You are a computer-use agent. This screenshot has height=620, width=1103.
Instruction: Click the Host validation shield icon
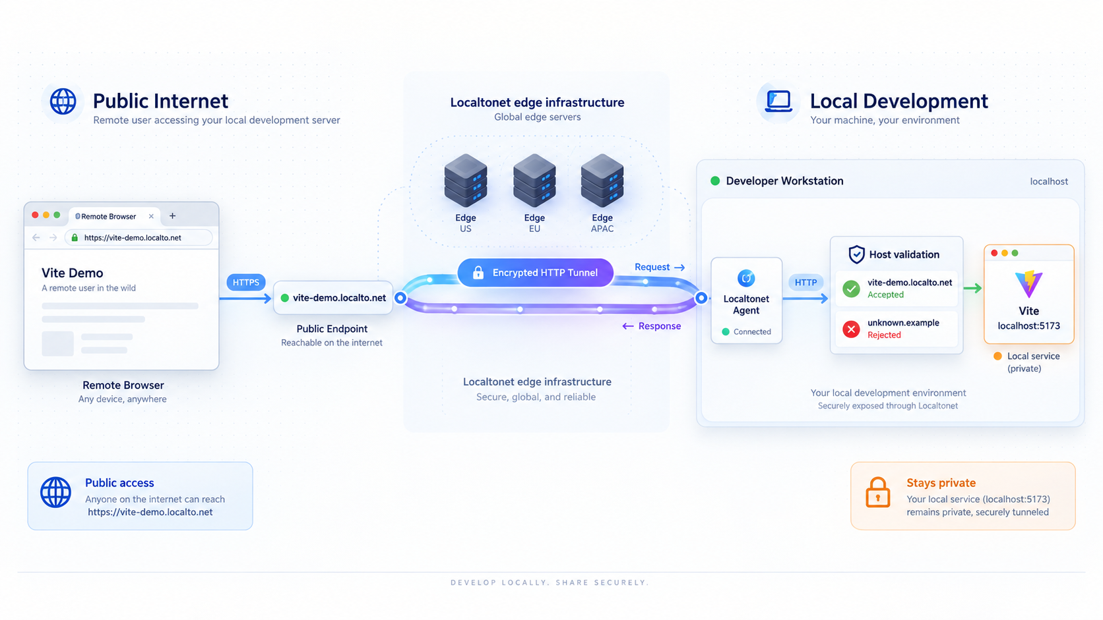[x=856, y=254]
